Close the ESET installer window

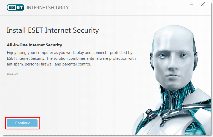tap(203, 4)
